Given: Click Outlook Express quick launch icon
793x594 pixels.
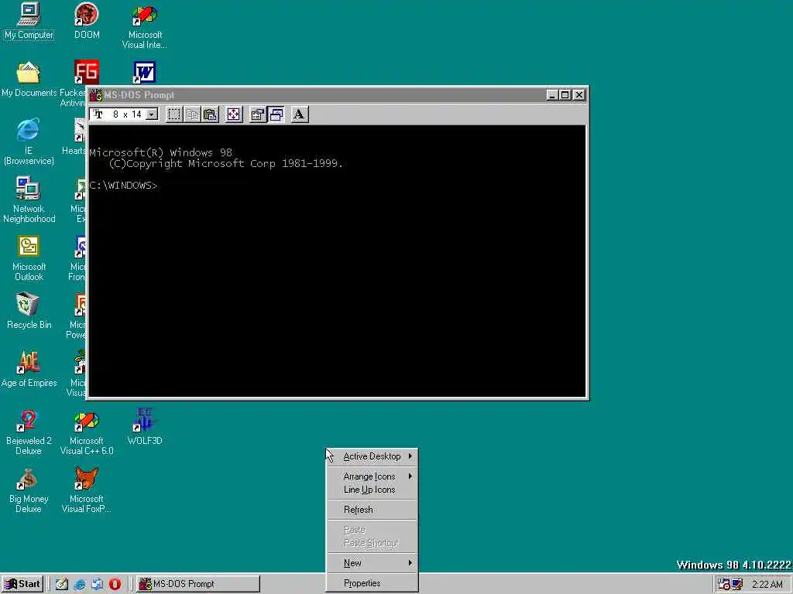Looking at the screenshot, I should (98, 584).
